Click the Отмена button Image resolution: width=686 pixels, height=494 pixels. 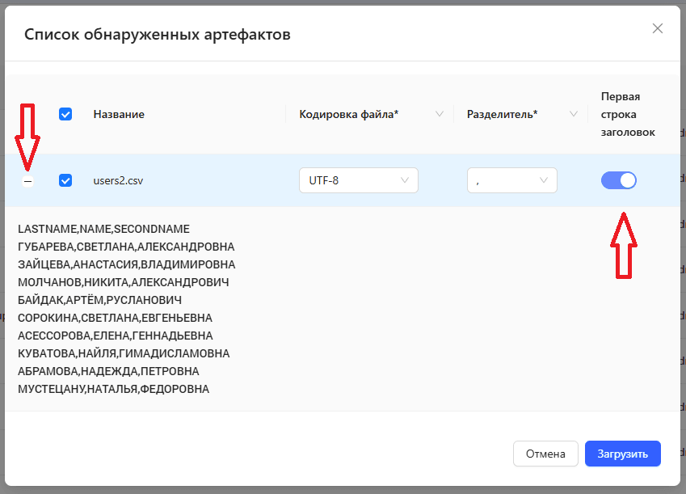[x=545, y=454]
